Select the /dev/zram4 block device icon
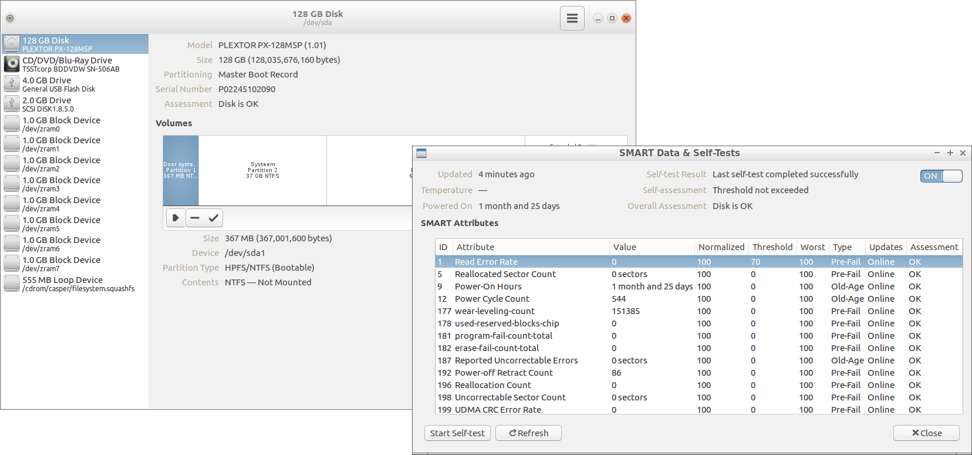Viewport: 972px width, 455px height. pyautogui.click(x=12, y=204)
